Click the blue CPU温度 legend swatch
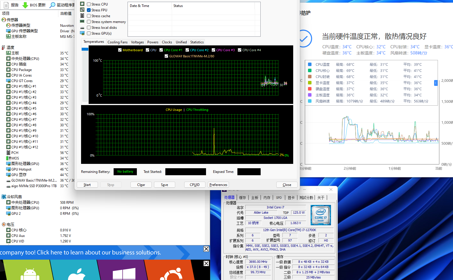Screen dimensions: 453x280 coord(310,65)
